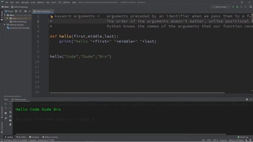Open the Navigate menu
Image resolution: width=253 pixels, height=142 pixels.
tap(25, 2)
